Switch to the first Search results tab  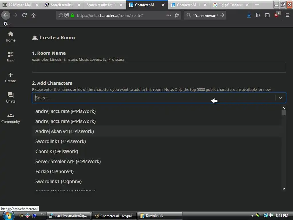(63, 5)
